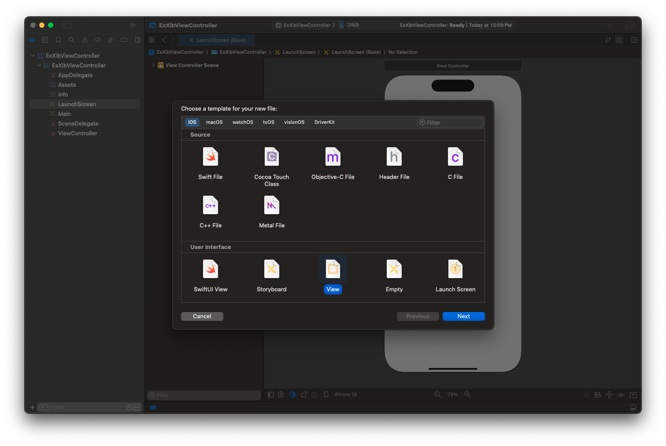This screenshot has height=446, width=666.
Task: Select LaunchScreen in the navigator
Action: (x=85, y=104)
